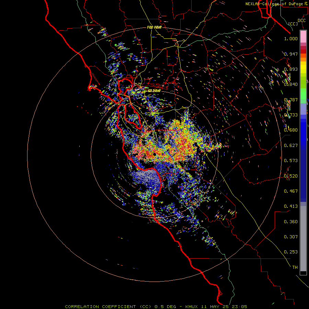Click the 0.840 scale value
The width and height of the screenshot is (309, 309).
click(291, 84)
